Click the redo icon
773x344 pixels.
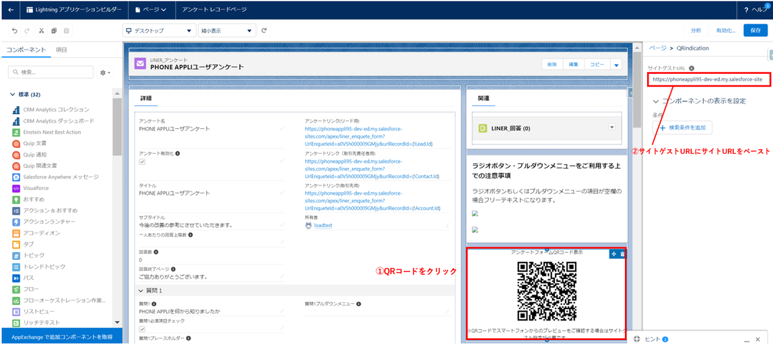tap(28, 30)
